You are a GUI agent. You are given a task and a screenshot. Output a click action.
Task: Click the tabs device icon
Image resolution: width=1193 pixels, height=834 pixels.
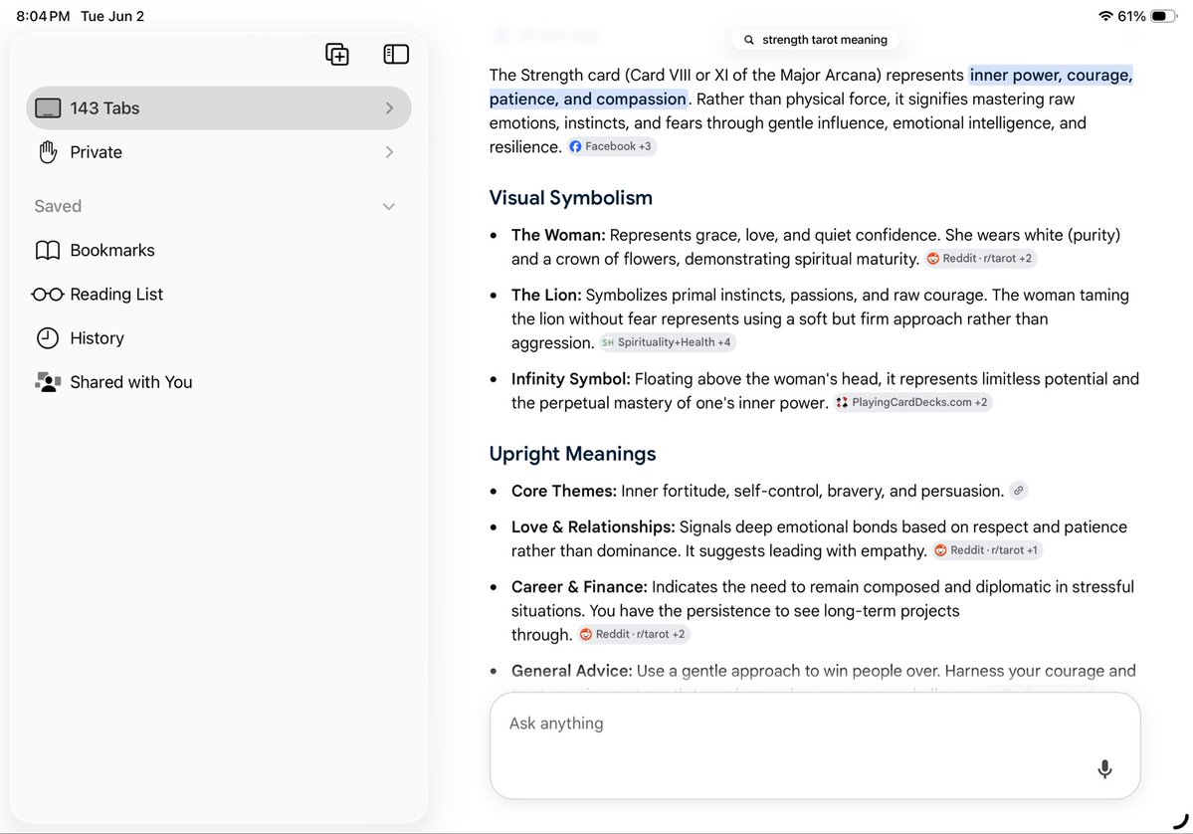(47, 108)
